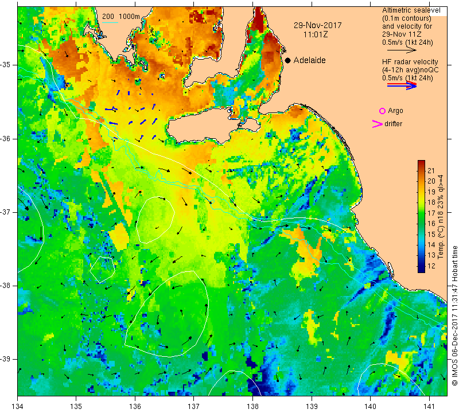Image resolution: width=459 pixels, height=413 pixels.
Task: Click the 'Adelaide' label text
Action: click(309, 60)
